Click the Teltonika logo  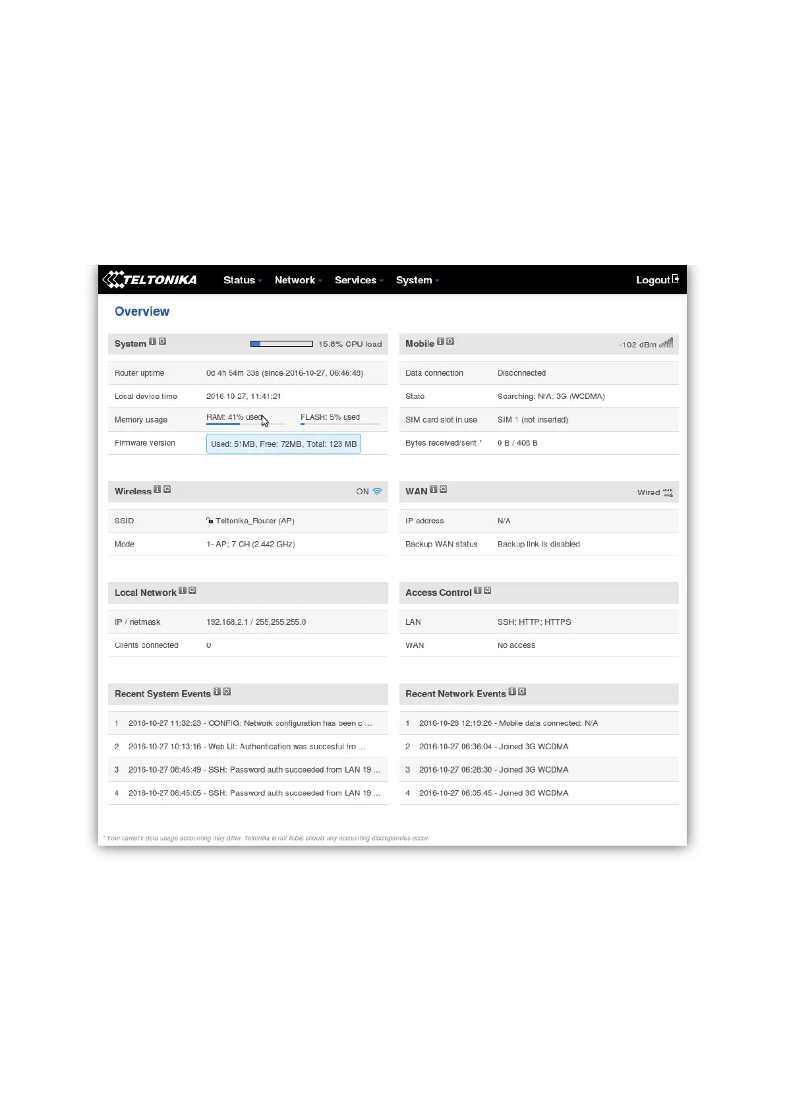[150, 279]
